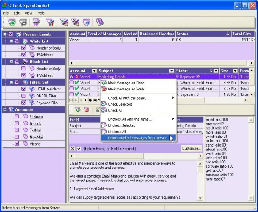This screenshot has height=212, width=258.
Task: Open the Account column filter dropdown
Action: (x=94, y=71)
